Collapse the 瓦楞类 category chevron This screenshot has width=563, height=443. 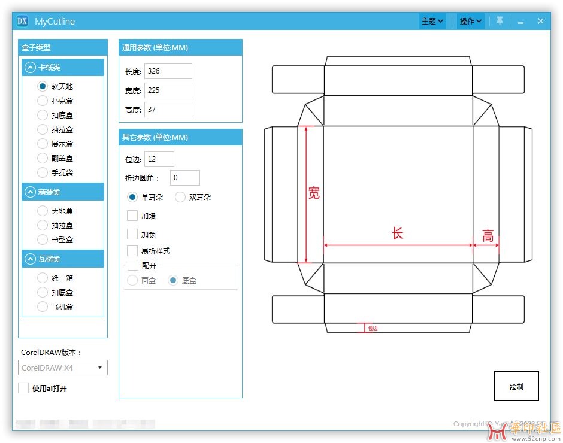tap(29, 259)
